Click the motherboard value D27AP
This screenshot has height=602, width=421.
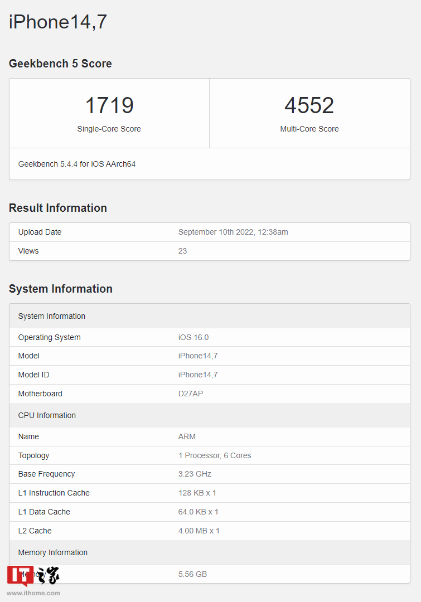coord(191,394)
